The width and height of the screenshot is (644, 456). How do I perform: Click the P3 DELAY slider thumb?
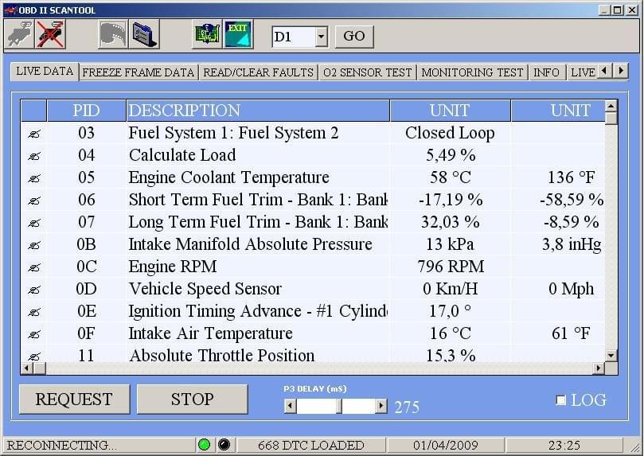339,407
